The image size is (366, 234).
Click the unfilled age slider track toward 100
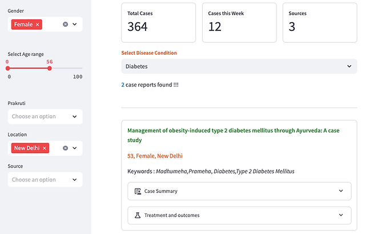tap(67, 68)
